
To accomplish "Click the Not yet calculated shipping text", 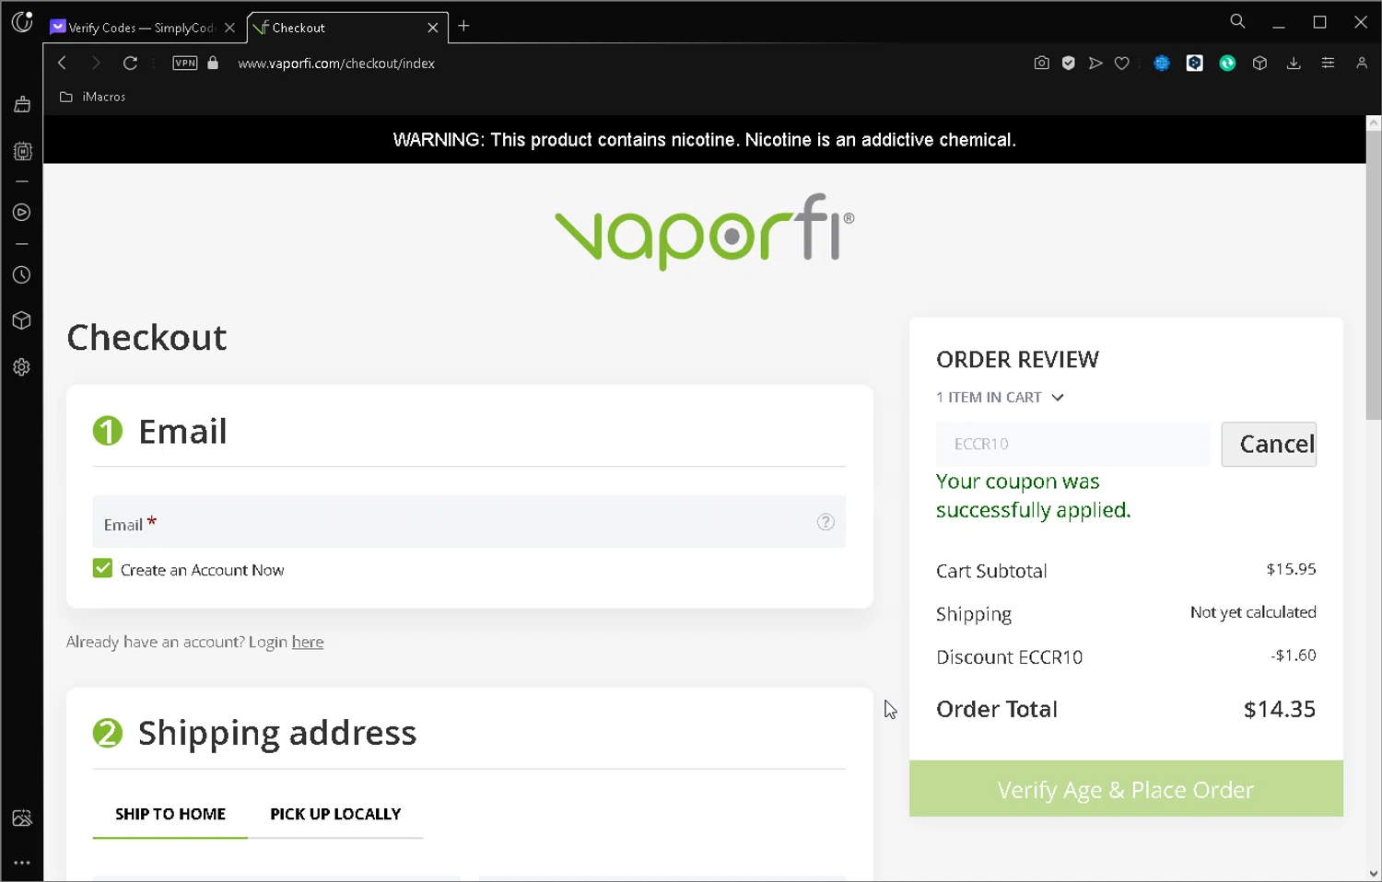I will tap(1253, 612).
